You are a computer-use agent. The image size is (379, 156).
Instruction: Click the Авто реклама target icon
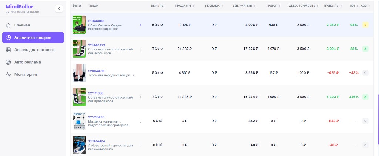[8, 62]
